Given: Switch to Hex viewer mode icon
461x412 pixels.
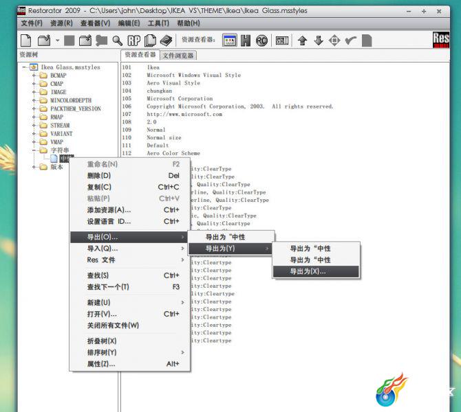Looking at the screenshot, I should [246, 41].
